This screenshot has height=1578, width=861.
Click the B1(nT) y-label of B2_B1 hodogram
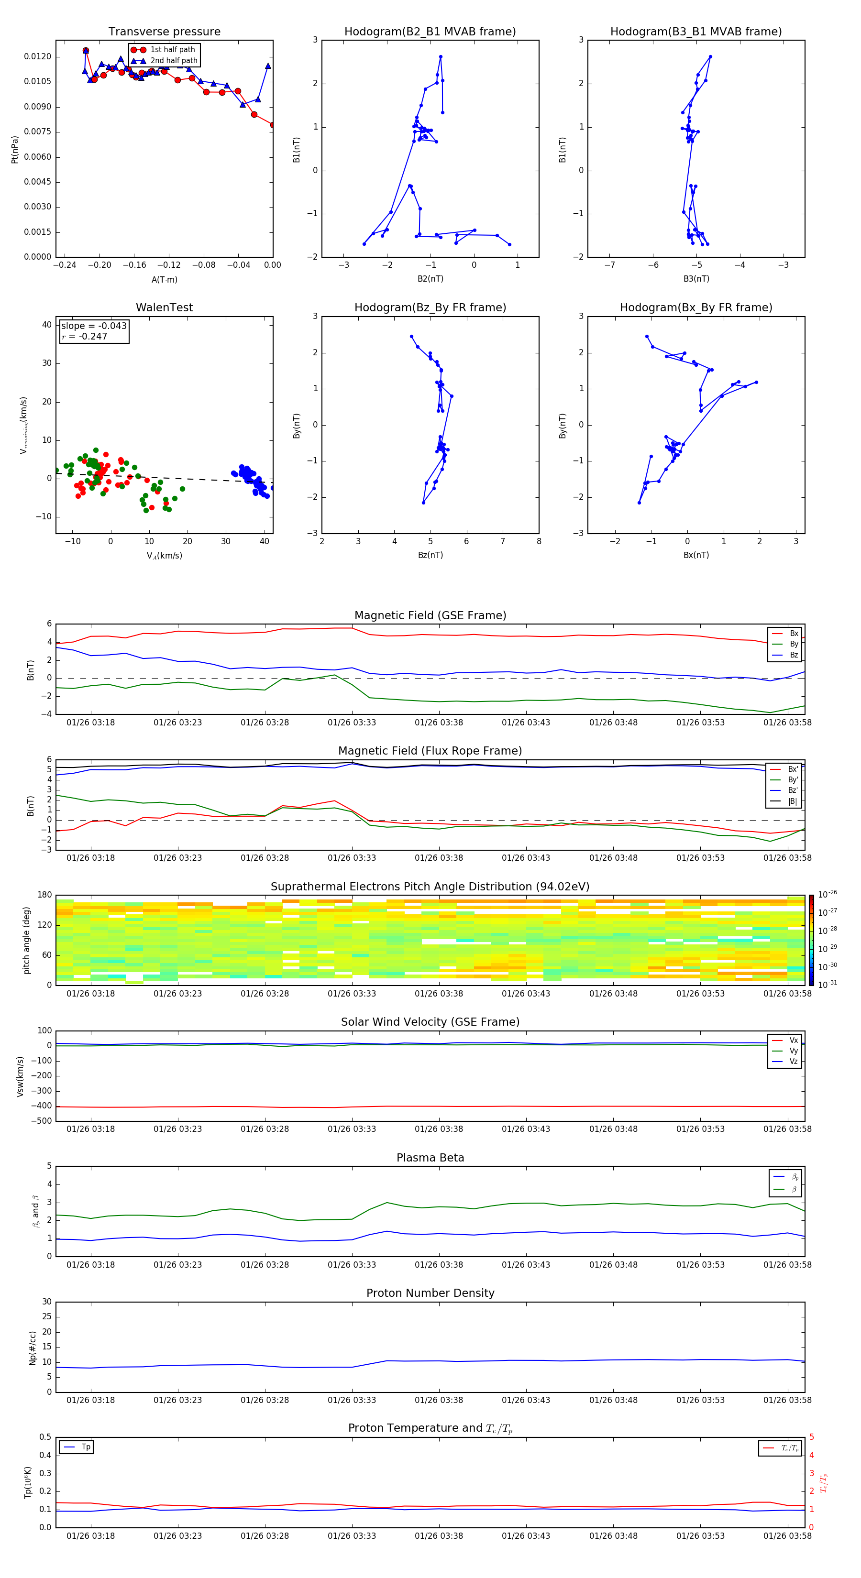[x=297, y=150]
